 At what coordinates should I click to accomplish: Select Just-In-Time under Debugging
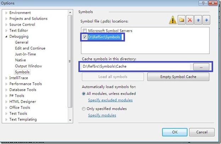pos(25,54)
